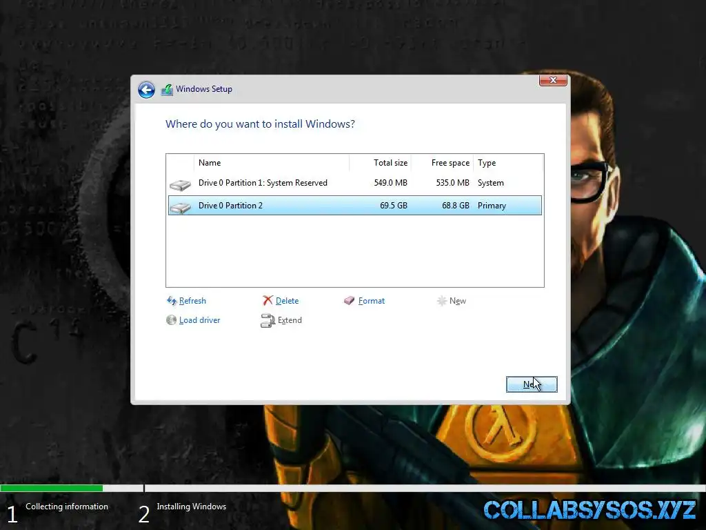This screenshot has height=530, width=706.
Task: Click the red X Delete icon
Action: click(x=268, y=301)
